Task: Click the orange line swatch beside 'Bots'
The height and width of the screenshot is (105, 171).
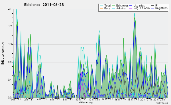Action: (101, 8)
